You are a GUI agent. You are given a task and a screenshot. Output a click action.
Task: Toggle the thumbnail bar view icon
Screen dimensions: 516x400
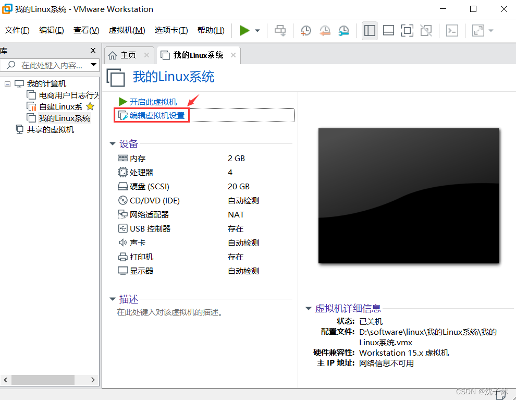pyautogui.click(x=389, y=31)
